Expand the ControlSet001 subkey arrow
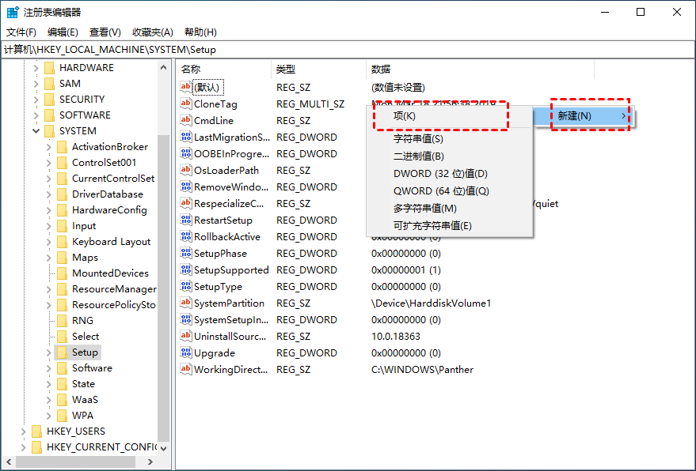This screenshot has width=696, height=471. click(x=49, y=163)
